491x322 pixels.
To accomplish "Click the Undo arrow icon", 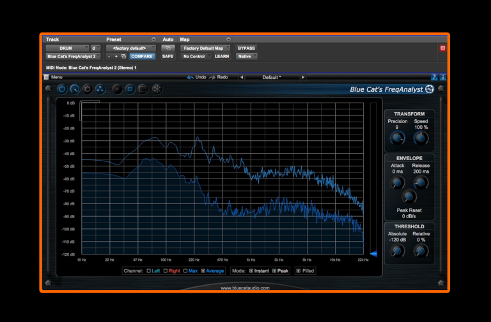I will (190, 77).
